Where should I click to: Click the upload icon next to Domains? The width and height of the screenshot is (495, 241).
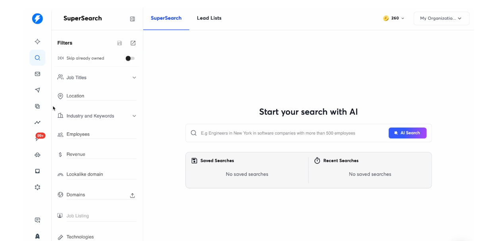click(133, 195)
